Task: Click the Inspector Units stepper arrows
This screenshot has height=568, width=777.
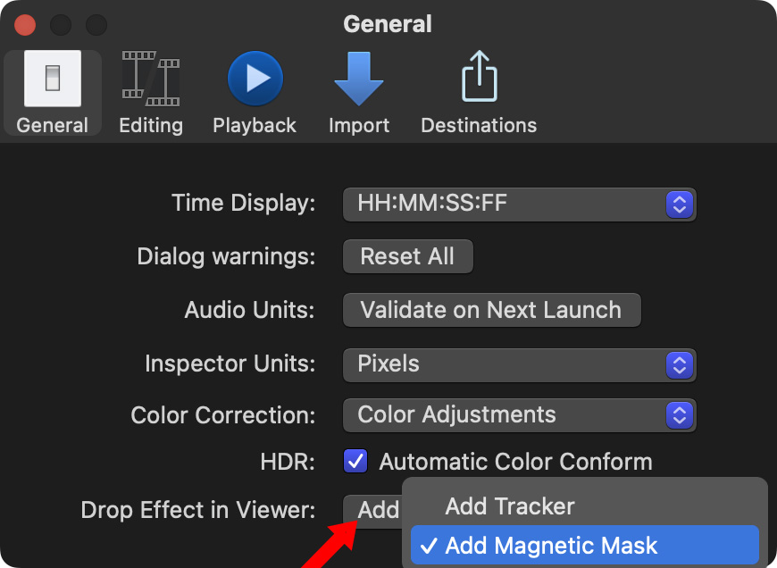Action: click(x=680, y=364)
